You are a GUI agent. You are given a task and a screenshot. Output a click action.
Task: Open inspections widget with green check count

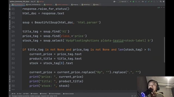[159, 8]
